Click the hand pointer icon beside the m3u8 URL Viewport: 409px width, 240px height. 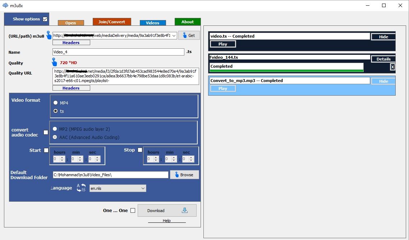[49, 35]
